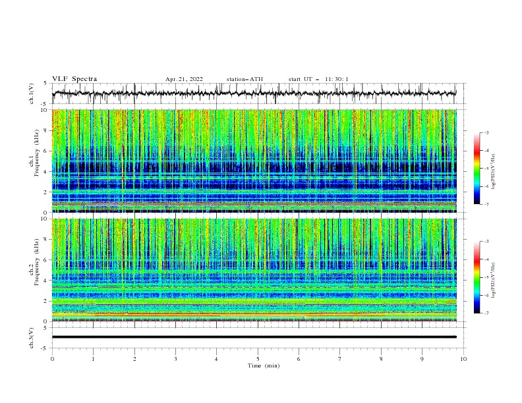Click the "-7" tick on ch.2 colorbar
The height and width of the screenshot is (403, 522).
(486, 313)
